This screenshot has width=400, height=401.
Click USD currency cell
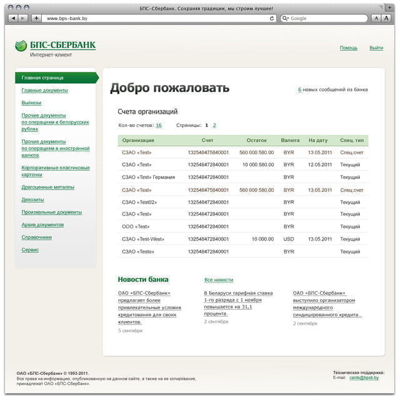point(289,239)
